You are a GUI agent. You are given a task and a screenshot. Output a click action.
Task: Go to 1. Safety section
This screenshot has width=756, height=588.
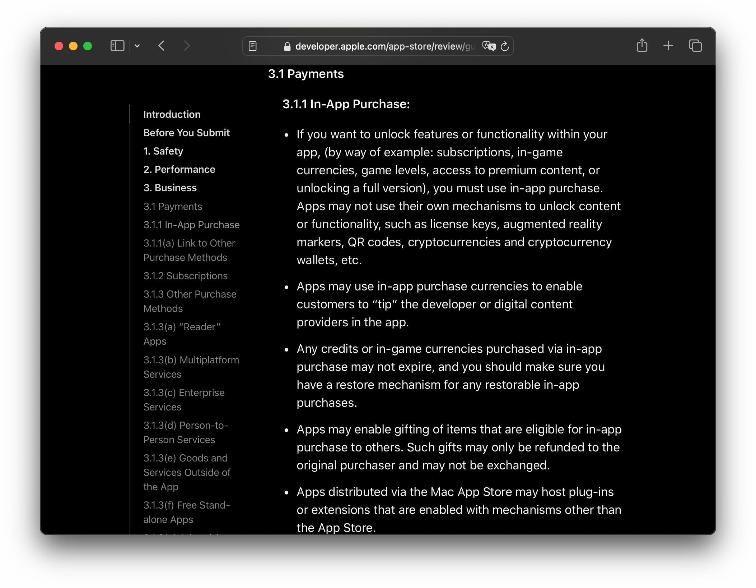point(163,151)
